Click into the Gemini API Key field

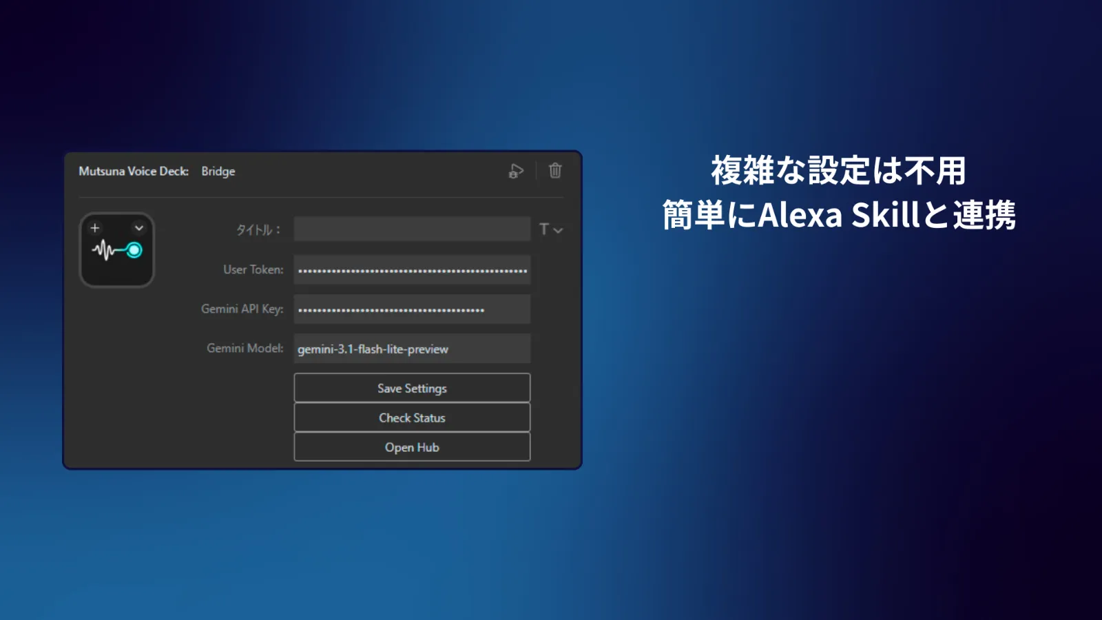pyautogui.click(x=412, y=309)
